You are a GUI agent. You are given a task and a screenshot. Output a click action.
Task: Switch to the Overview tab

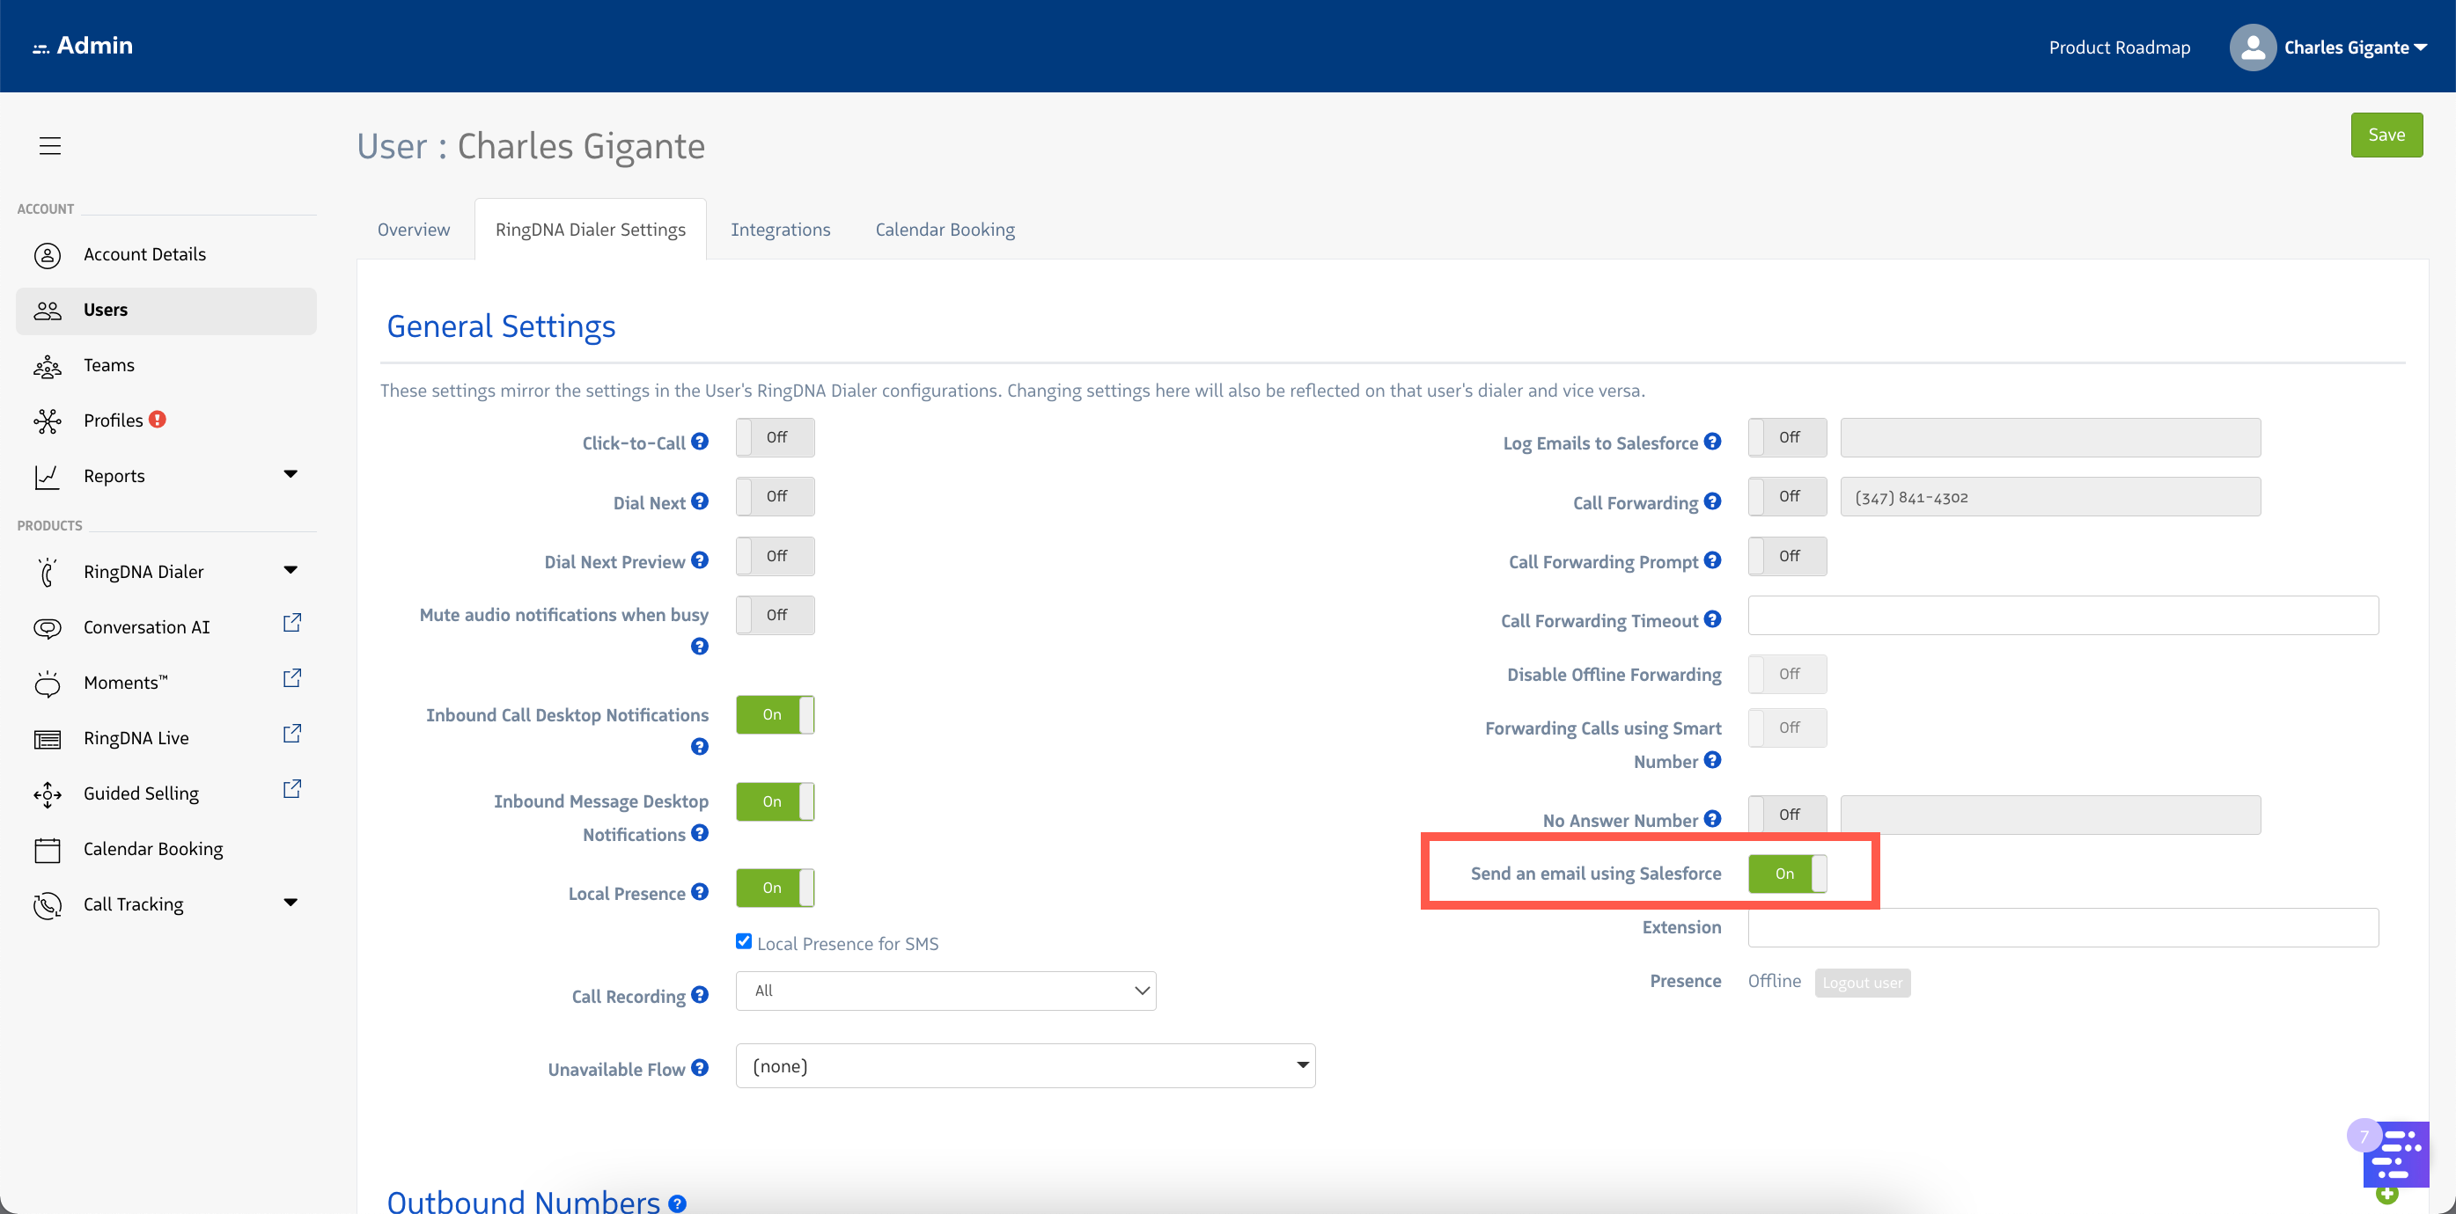tap(414, 230)
